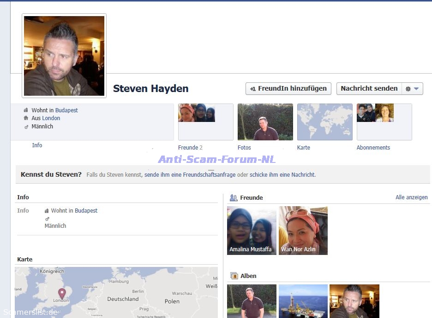
Task: Click the 'Budapest' link under profile name
Action: (x=66, y=110)
